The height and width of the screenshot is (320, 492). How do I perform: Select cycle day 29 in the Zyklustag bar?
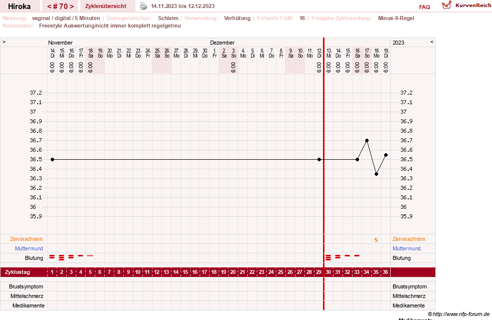(318, 272)
